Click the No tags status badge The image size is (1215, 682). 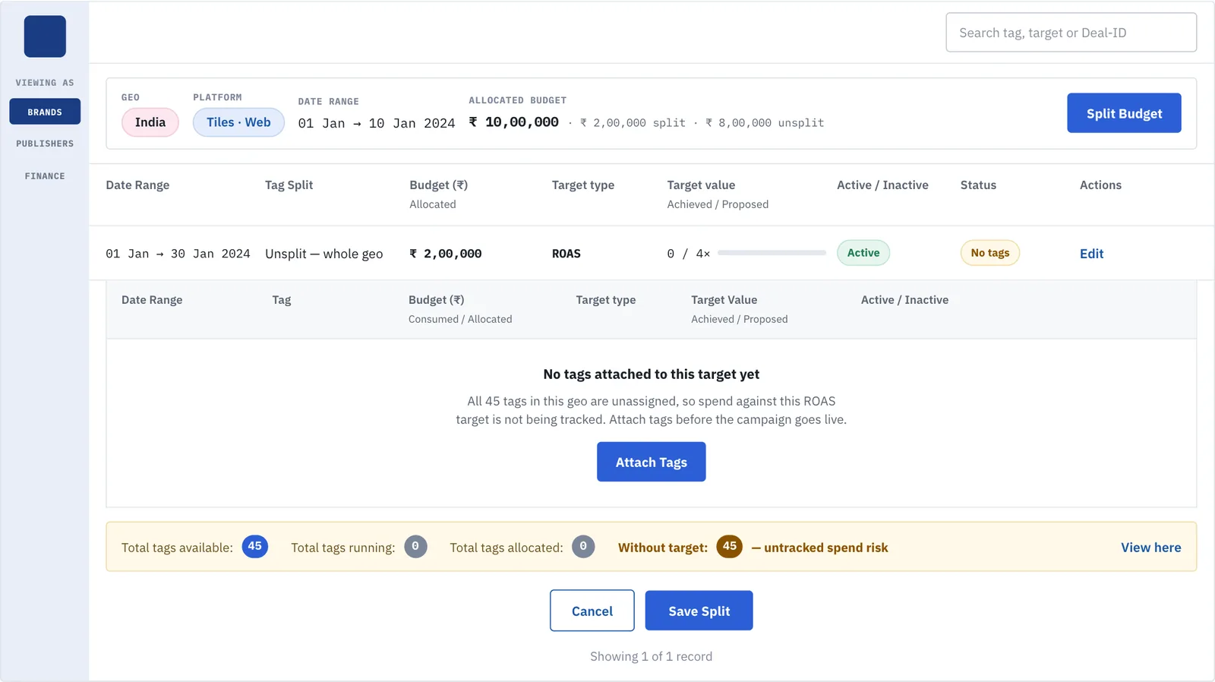[990, 253]
